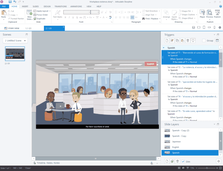Collapse the Spanish trigger group
Image resolution: width=223 pixels, height=171 pixels.
(164, 48)
